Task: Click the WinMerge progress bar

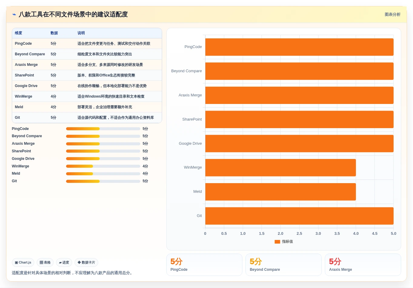Action: (103, 166)
